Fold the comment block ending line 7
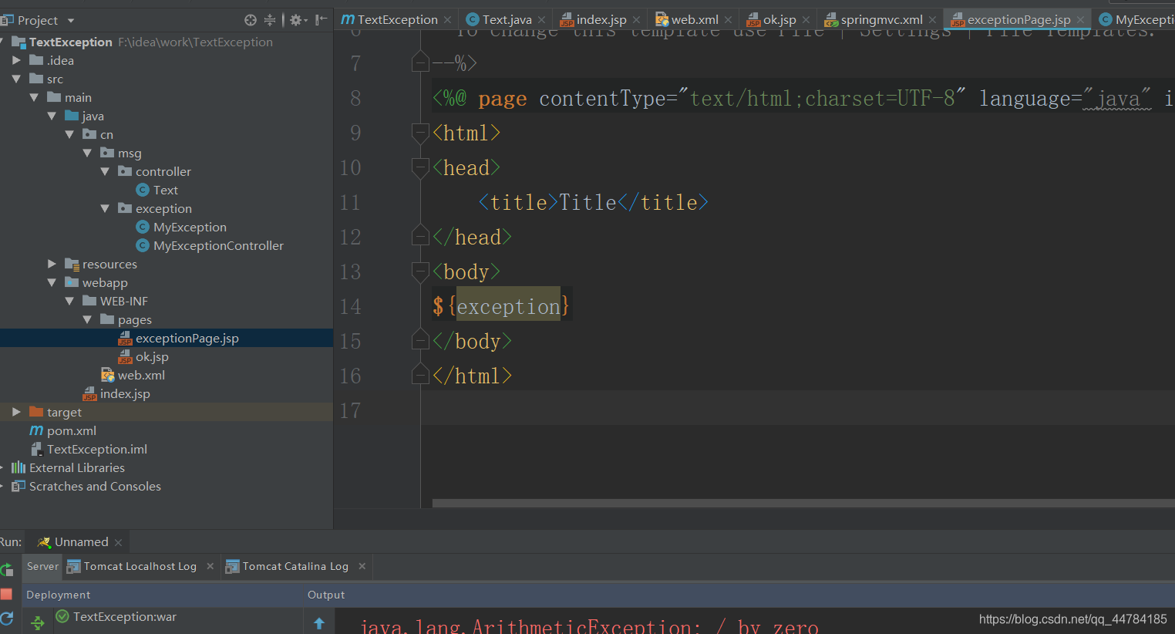This screenshot has height=634, width=1175. pos(420,62)
